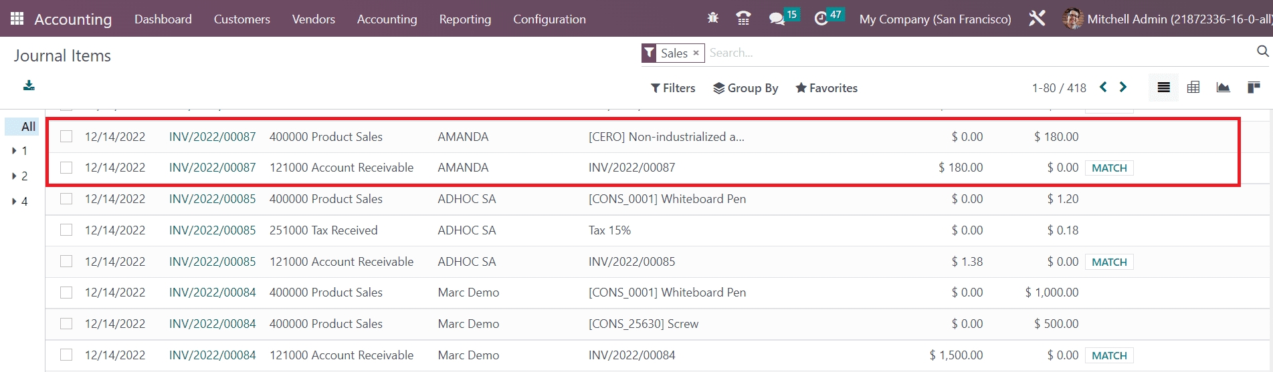The width and height of the screenshot is (1273, 372).
Task: Open the activities clock icon
Action: (x=821, y=19)
